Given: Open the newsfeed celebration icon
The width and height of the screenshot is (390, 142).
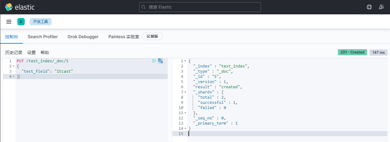Looking at the screenshot, I should coord(381,7).
